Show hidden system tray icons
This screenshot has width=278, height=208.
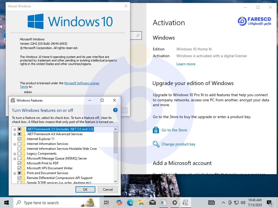pos(223,203)
